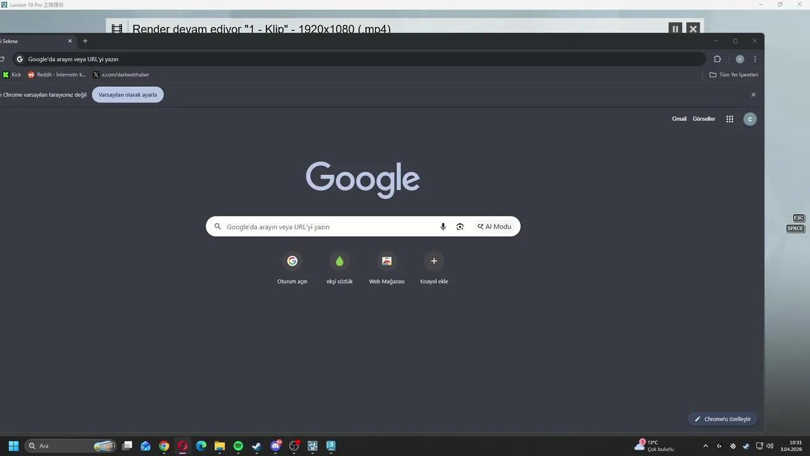810x456 pixels.
Task: Click the Steam tray icon
Action: 746,446
